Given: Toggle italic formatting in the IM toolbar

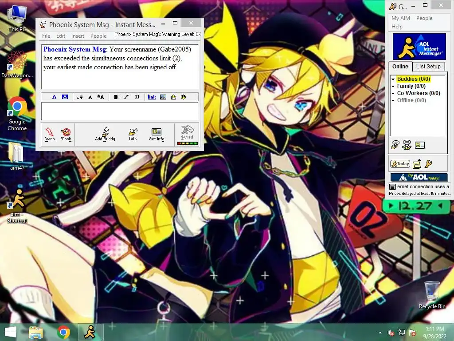Looking at the screenshot, I should [126, 97].
